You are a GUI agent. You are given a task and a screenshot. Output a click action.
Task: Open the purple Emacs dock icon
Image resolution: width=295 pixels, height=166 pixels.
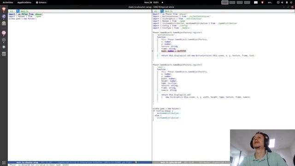click(4, 17)
